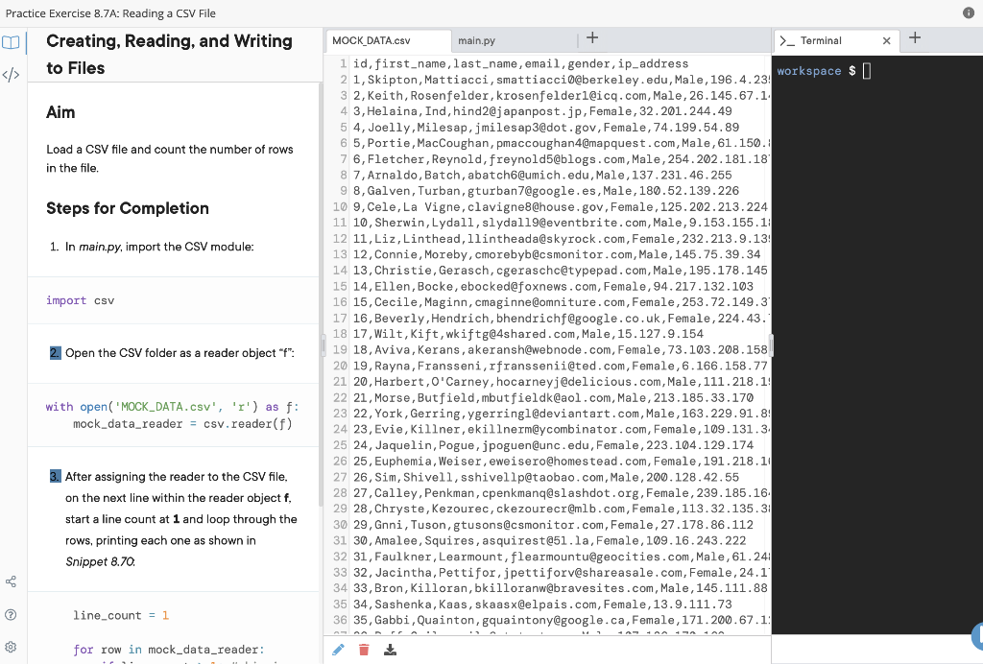
Task: Open a new terminal using the plus button
Action: (913, 38)
